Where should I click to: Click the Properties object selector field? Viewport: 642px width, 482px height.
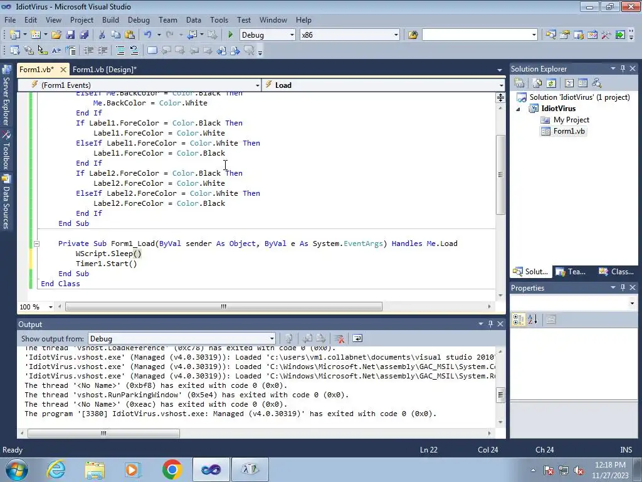(x=574, y=303)
